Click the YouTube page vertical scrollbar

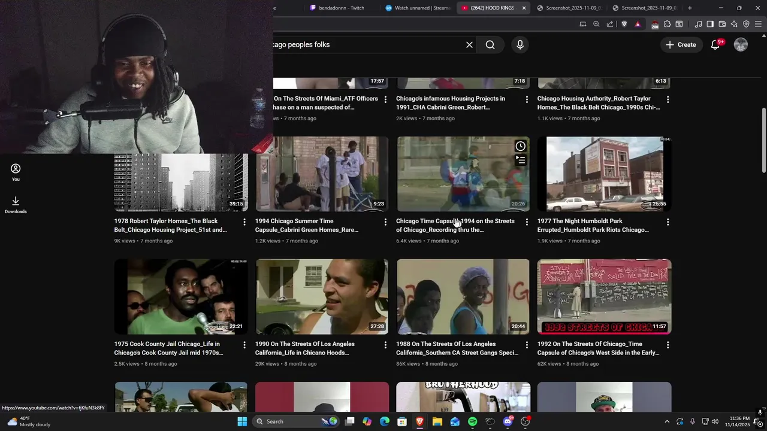(x=763, y=141)
